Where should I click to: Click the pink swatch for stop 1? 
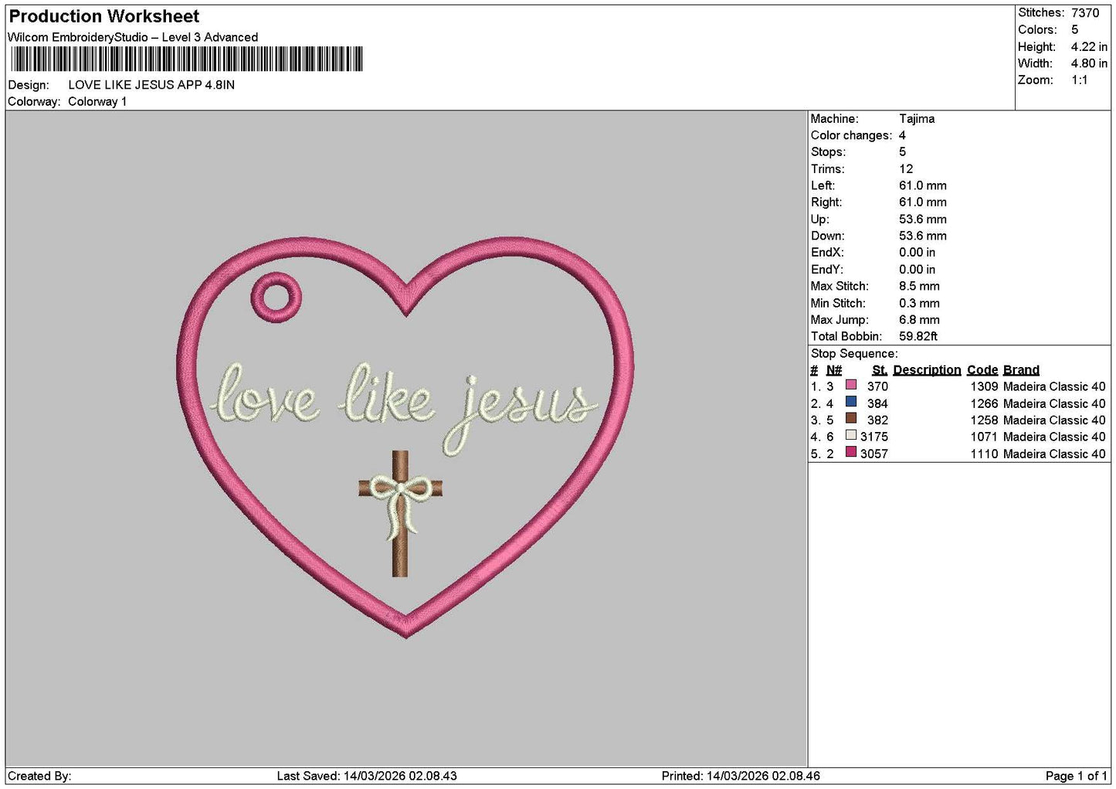(851, 385)
